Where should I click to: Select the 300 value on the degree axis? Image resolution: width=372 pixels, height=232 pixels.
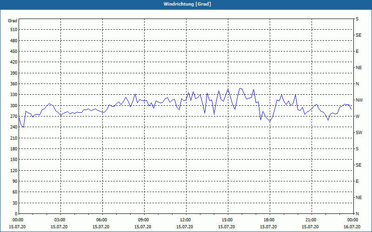(14, 106)
